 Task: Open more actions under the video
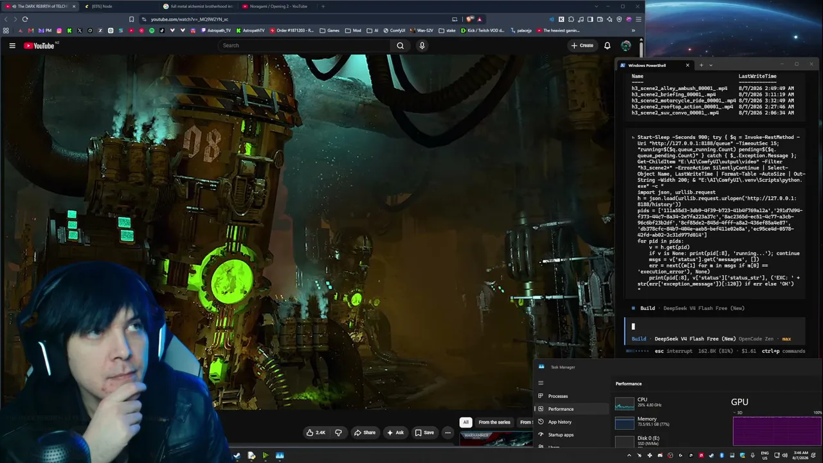pyautogui.click(x=448, y=433)
